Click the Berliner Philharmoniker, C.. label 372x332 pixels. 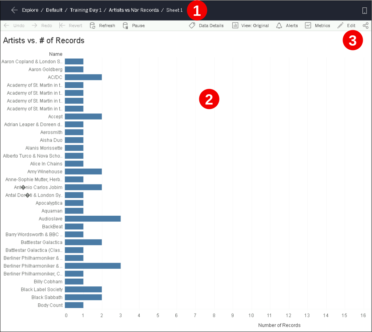(33, 274)
